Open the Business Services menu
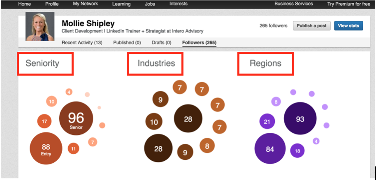This screenshot has height=180, width=376. tap(294, 4)
